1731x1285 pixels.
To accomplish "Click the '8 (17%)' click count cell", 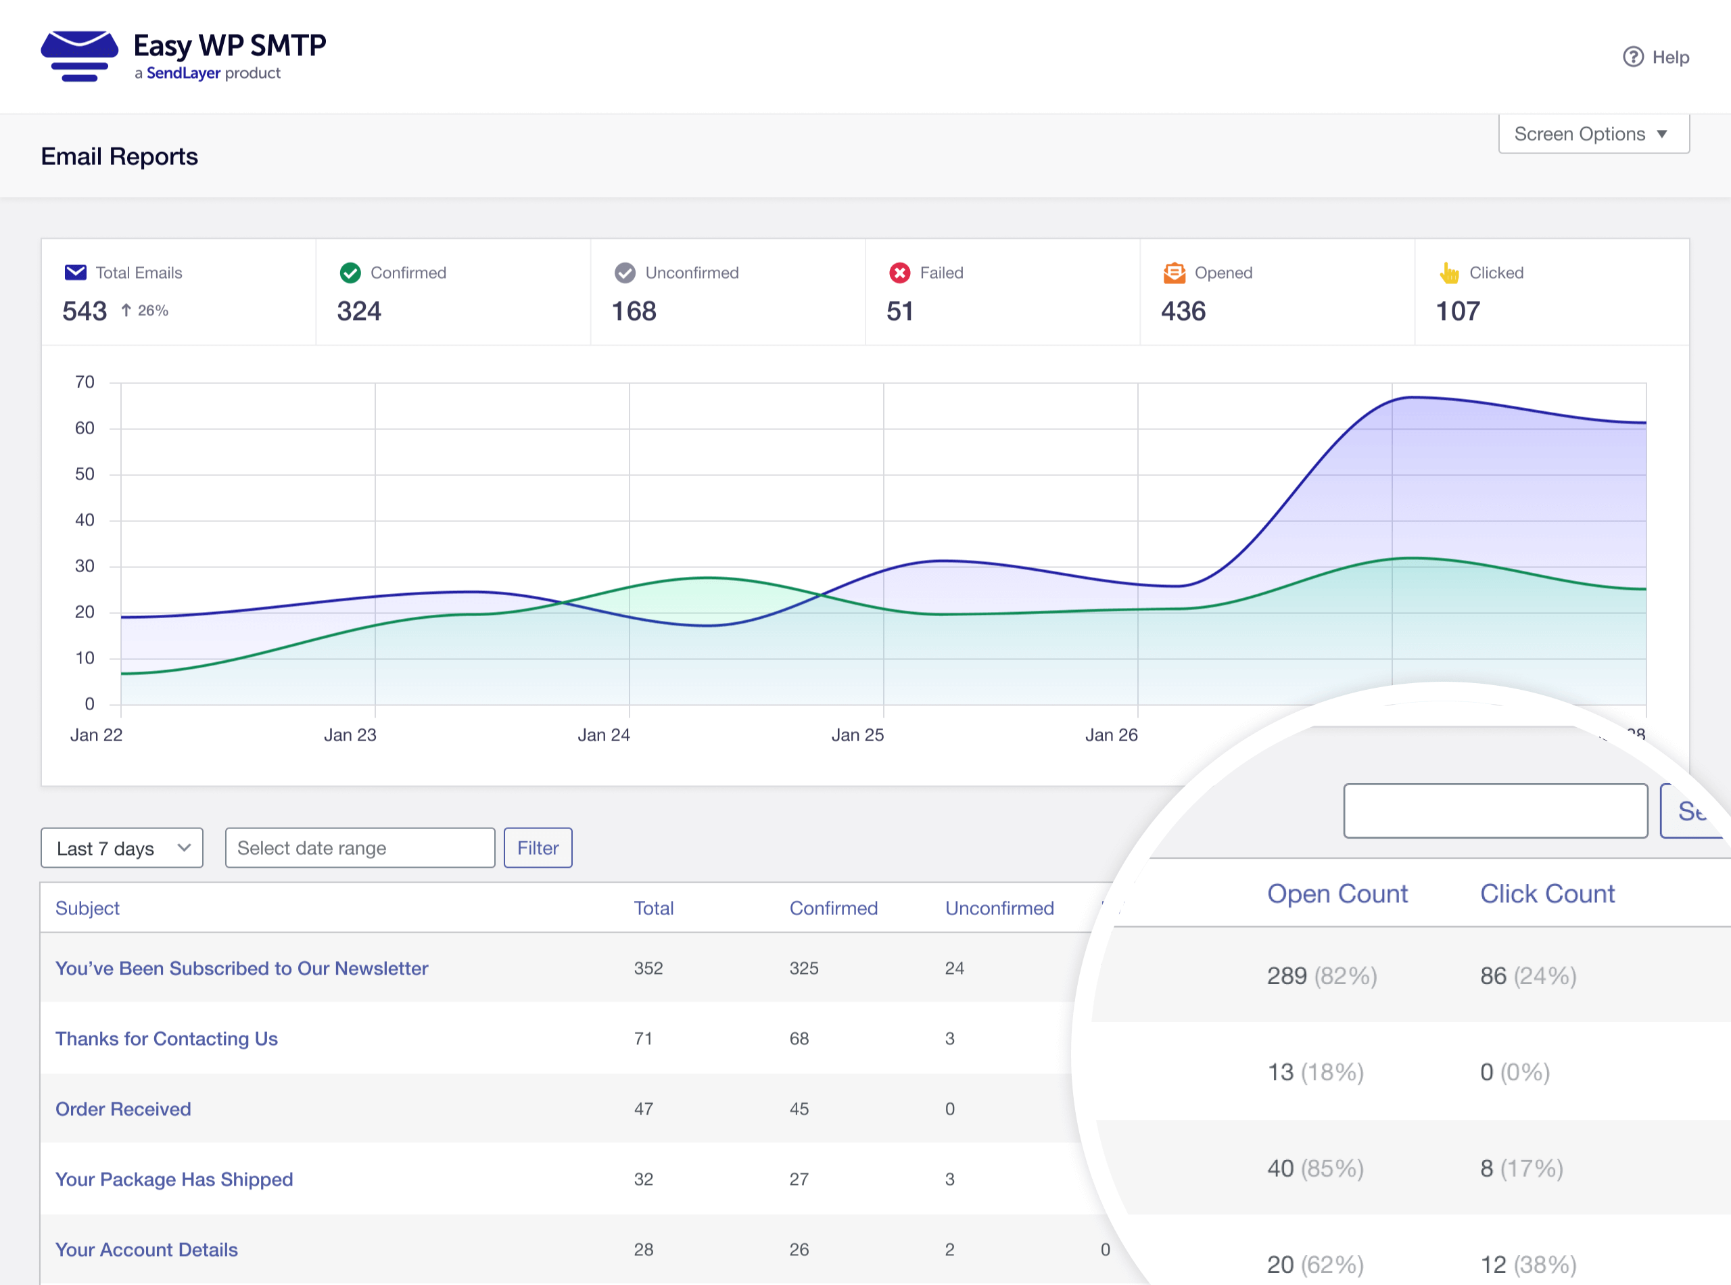I will pyautogui.click(x=1522, y=1168).
